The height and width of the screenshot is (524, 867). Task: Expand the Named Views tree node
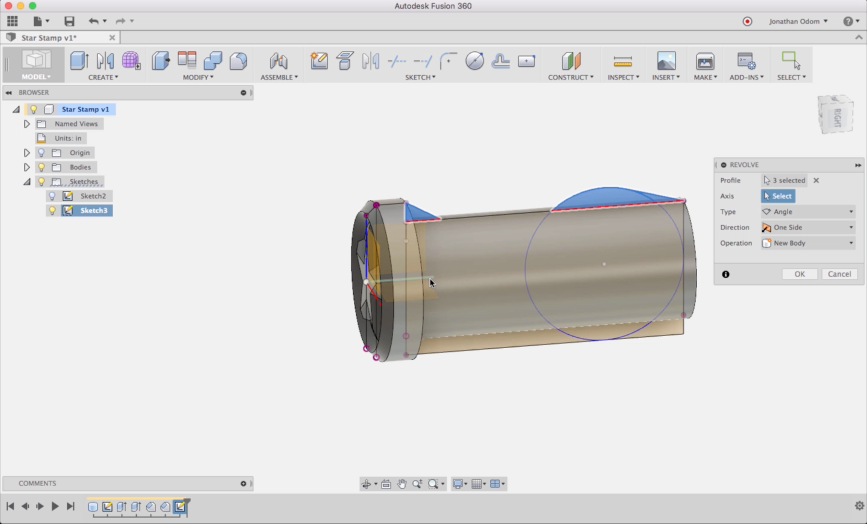[27, 124]
